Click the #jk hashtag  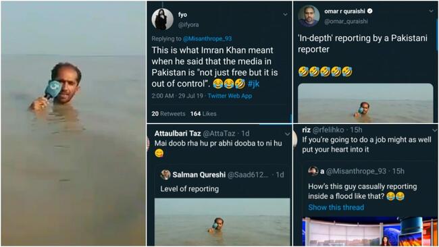click(254, 84)
